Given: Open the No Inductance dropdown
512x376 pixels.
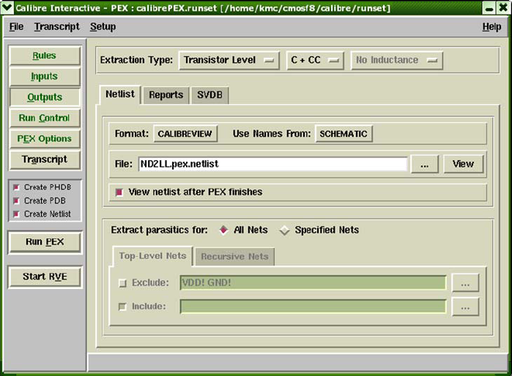Looking at the screenshot, I should [397, 60].
